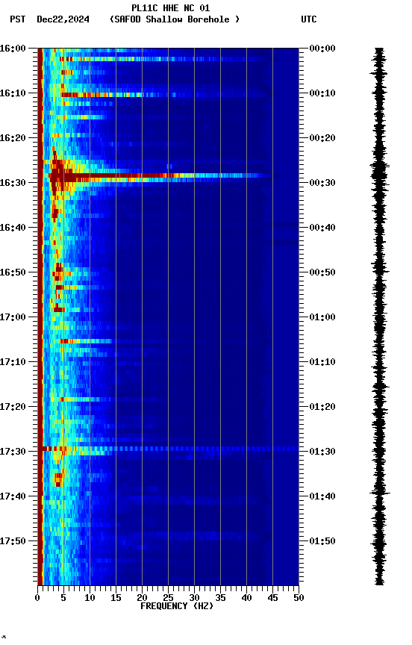
Task: Click the 17:40 PST time label
Action: pos(13,497)
